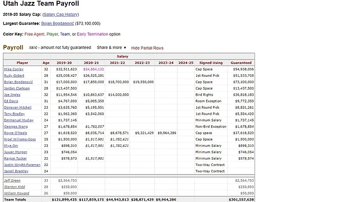Sort table by Age column header
Screen dimensions: 359x202
click(x=46, y=63)
